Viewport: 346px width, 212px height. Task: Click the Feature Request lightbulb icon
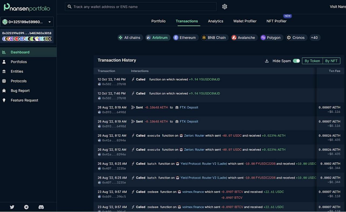click(4, 100)
